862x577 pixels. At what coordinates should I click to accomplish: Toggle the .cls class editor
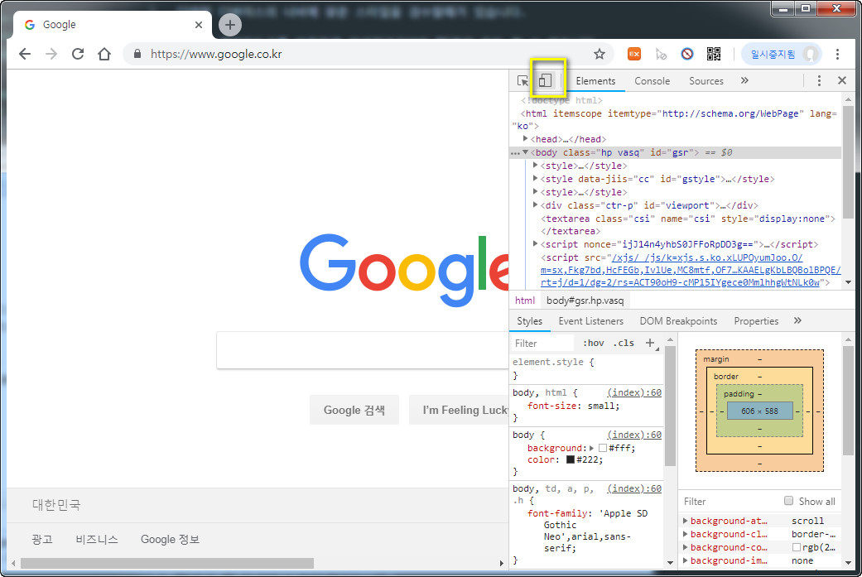tap(624, 343)
